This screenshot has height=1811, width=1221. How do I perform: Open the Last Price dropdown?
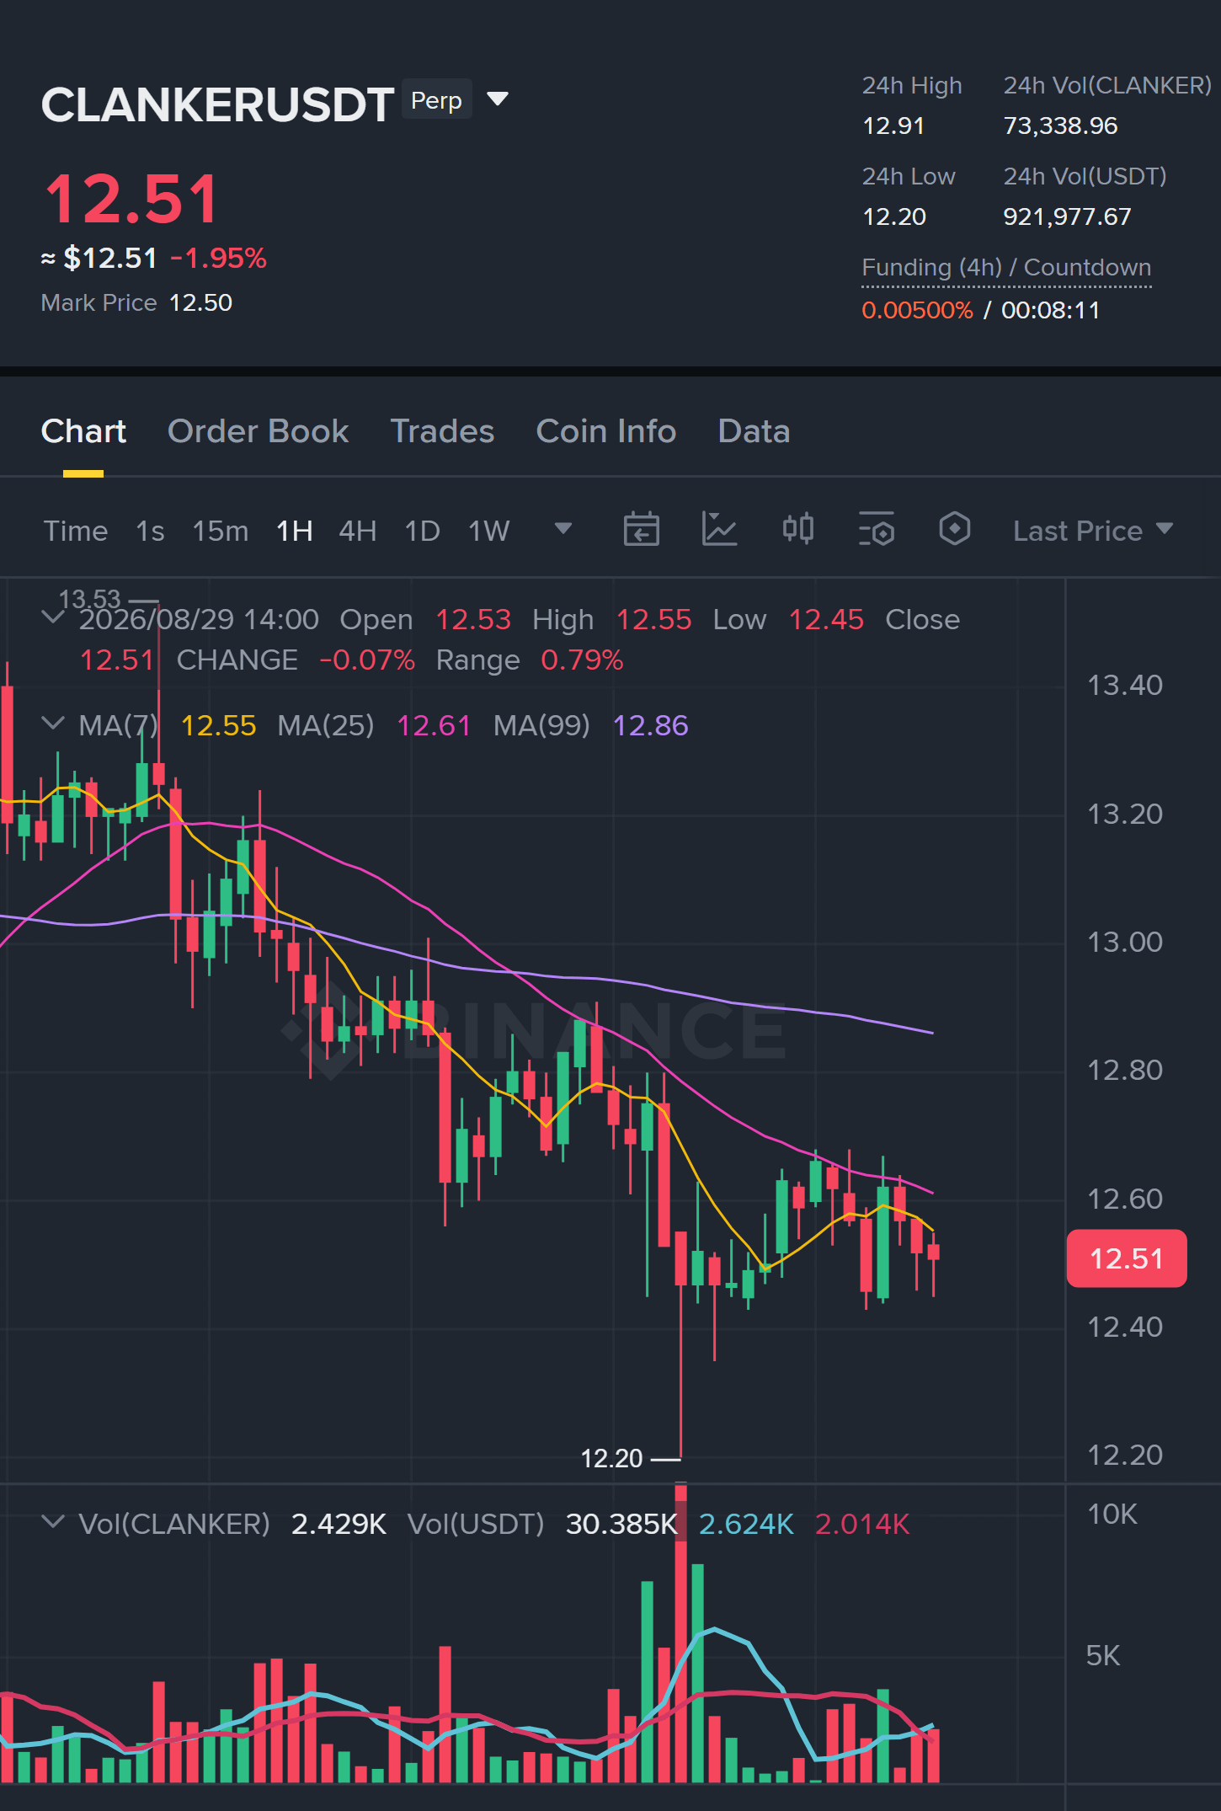click(x=1092, y=531)
